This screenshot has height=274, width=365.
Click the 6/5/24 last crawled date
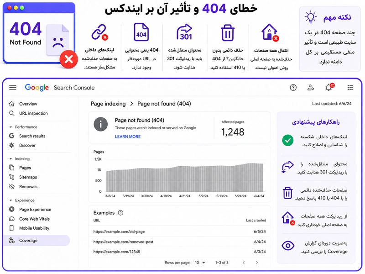pos(260,232)
